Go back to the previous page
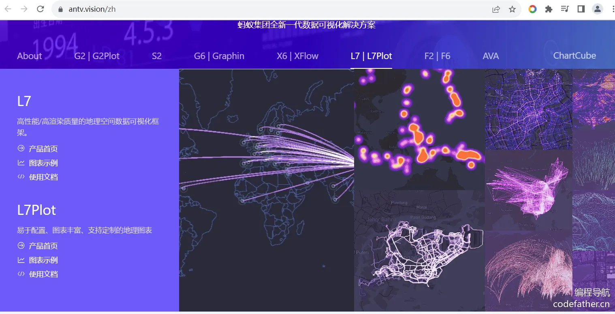 8,9
